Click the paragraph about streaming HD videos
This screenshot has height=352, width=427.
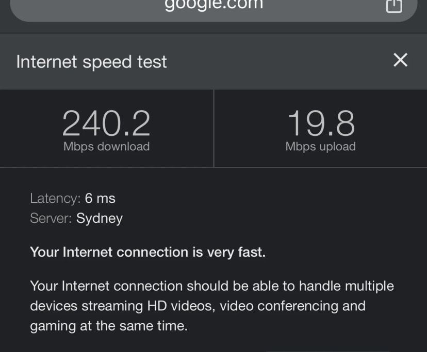tap(211, 306)
